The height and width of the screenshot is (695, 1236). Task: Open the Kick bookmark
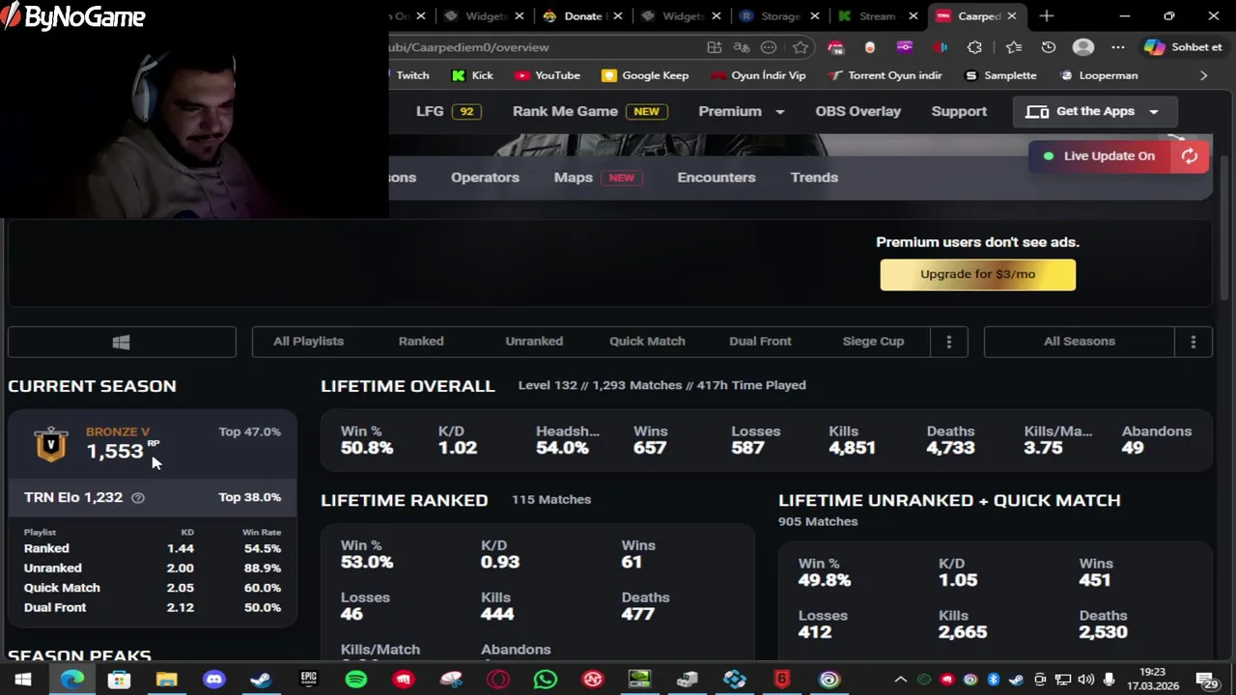pyautogui.click(x=472, y=75)
